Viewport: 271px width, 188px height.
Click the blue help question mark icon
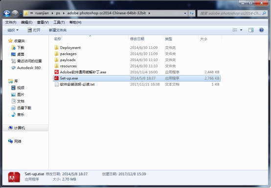click(x=261, y=30)
